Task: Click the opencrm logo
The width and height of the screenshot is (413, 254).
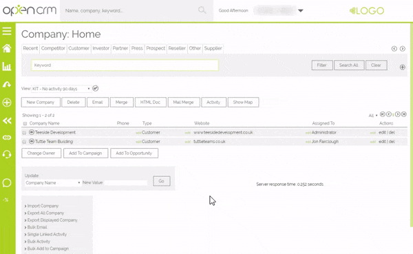Action: (30, 10)
